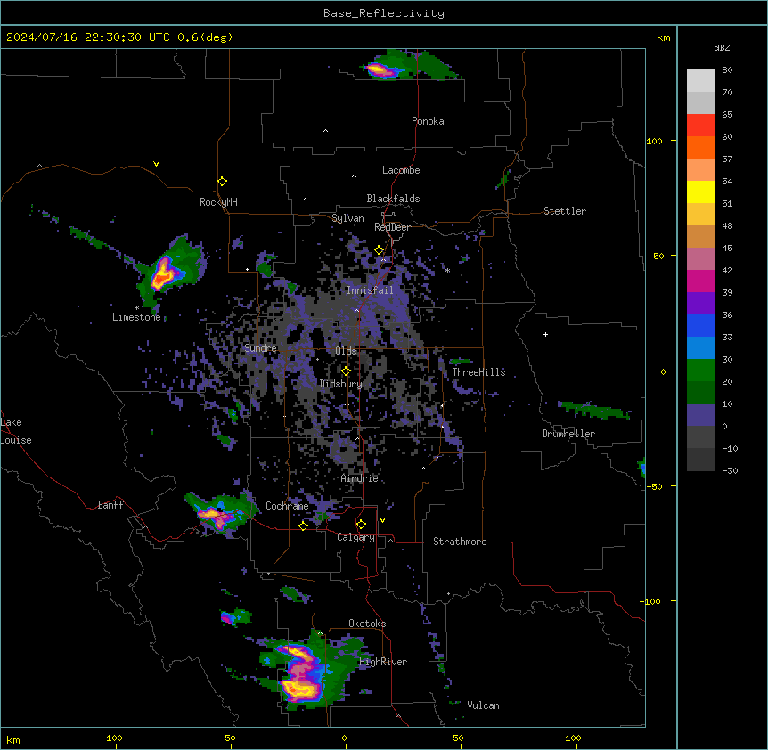Viewport: 768px width, 750px height.
Task: Pick the purple 36-39 dBZ legend swatch
Action: [700, 304]
